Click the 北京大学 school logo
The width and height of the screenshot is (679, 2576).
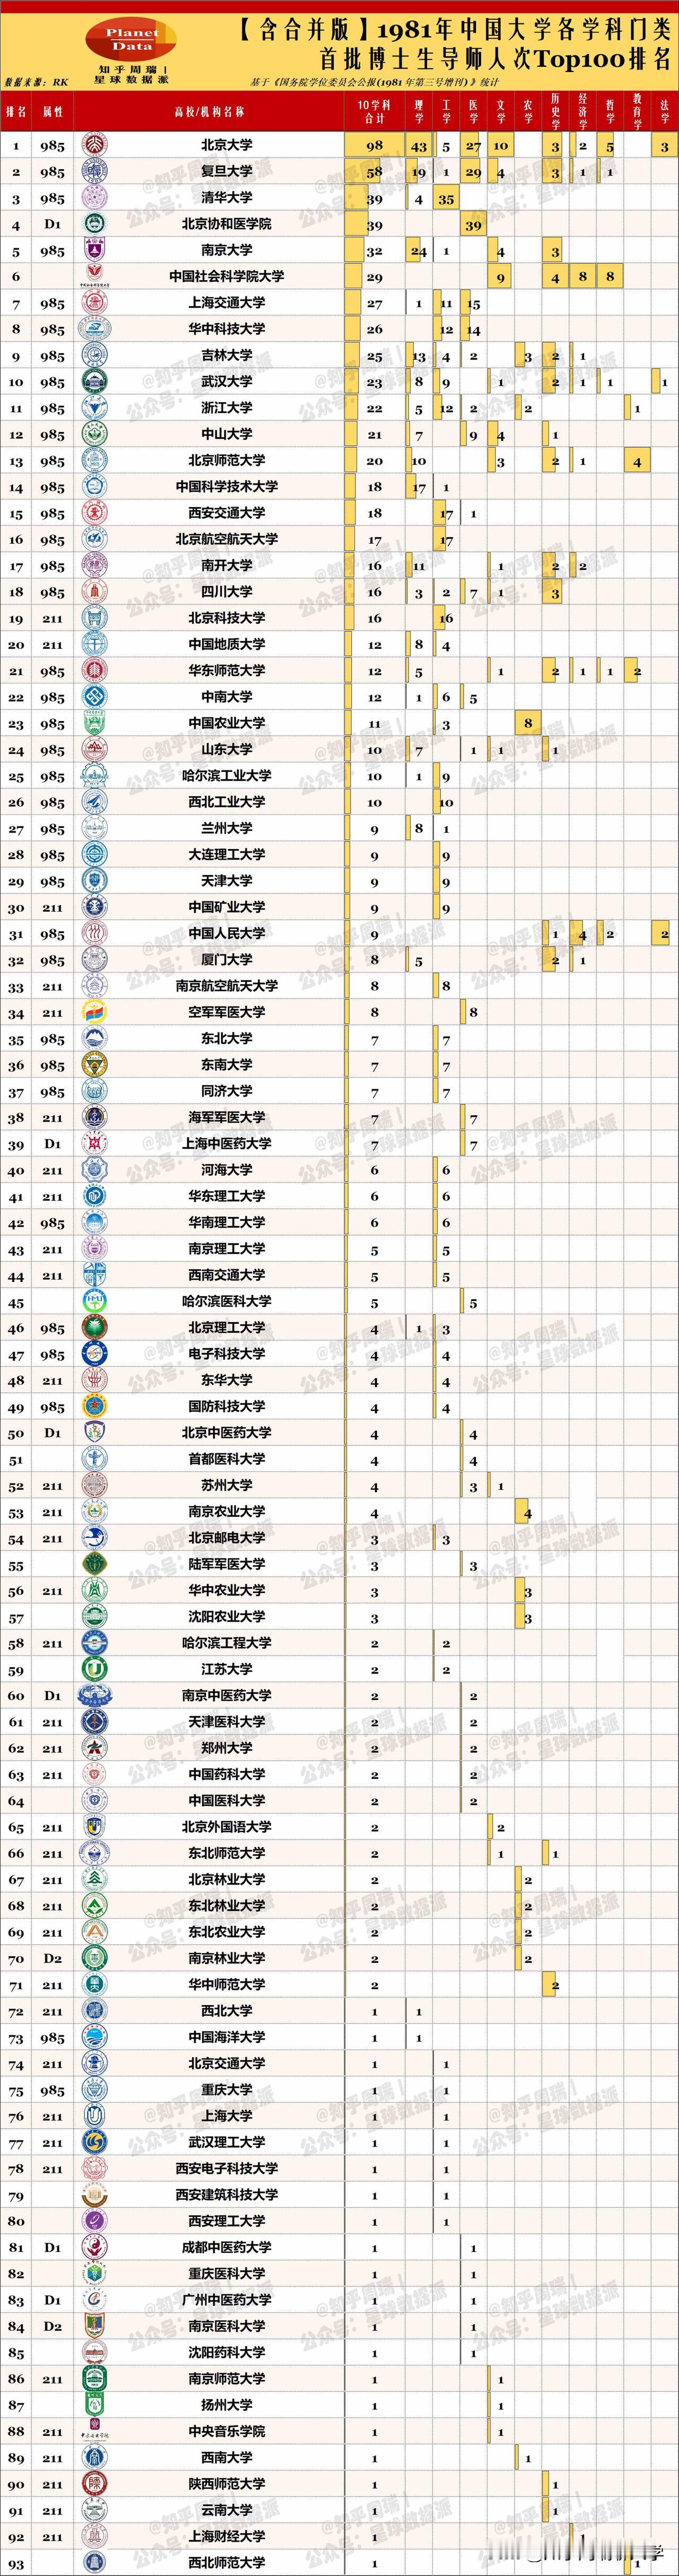coord(94,145)
